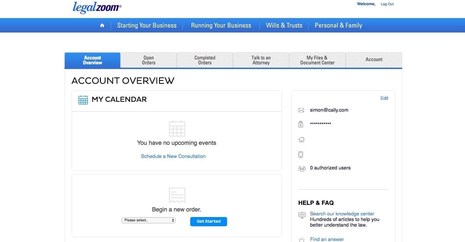The image size is (465, 242).
Task: Go to the home icon in navigation bar
Action: point(102,26)
